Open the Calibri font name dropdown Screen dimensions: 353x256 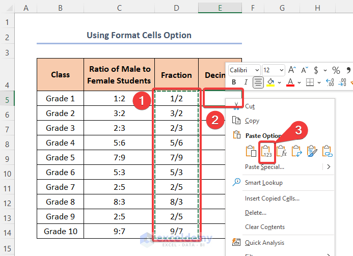point(256,70)
